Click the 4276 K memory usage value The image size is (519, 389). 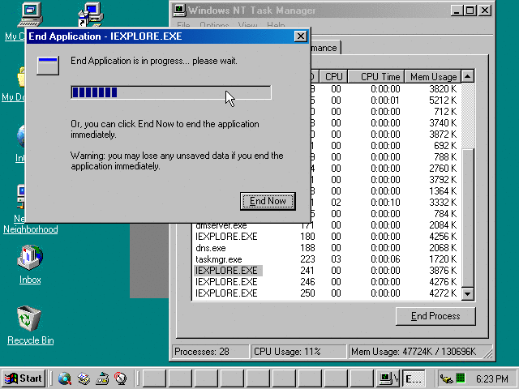click(443, 282)
